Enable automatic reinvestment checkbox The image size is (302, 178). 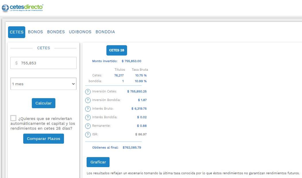point(13,118)
